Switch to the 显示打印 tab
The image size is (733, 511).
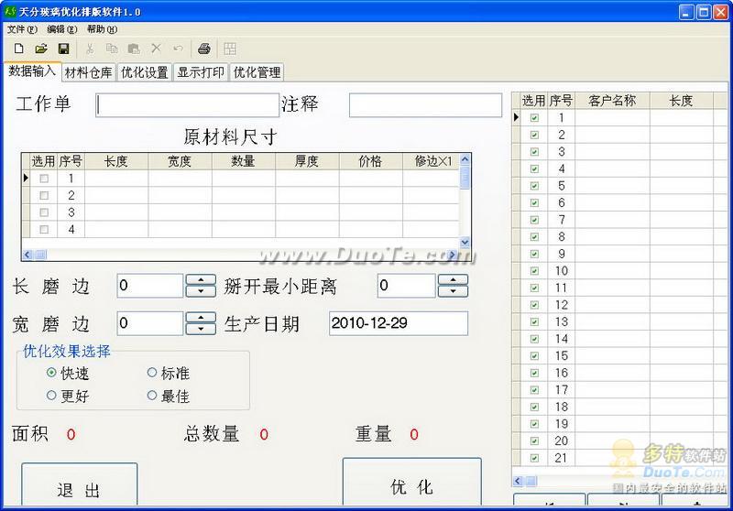point(201,72)
